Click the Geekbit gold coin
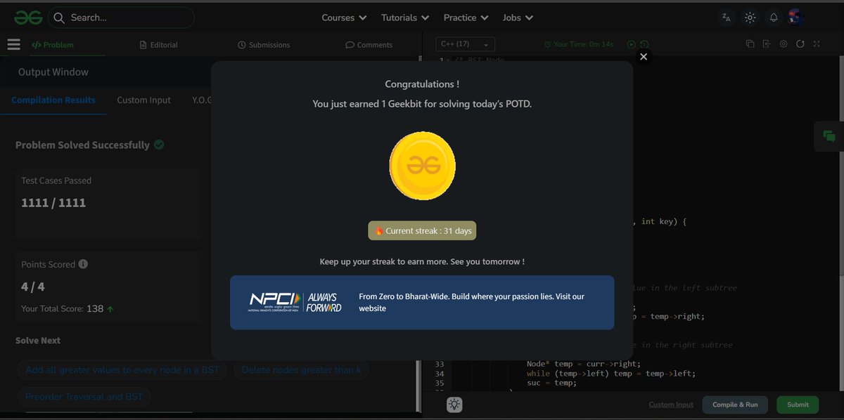This screenshot has width=844, height=420. point(422,166)
